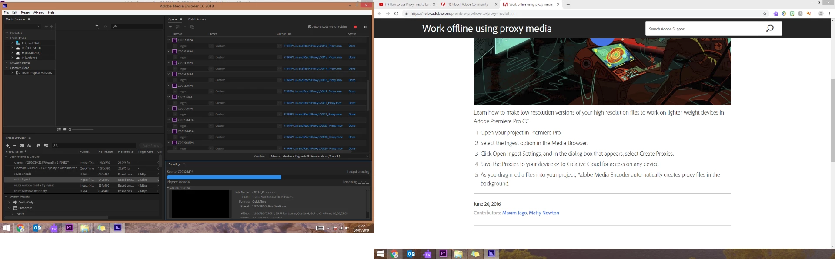Open Premiere Pro from the inner taskbar
This screenshot has width=835, height=259.
pos(69,228)
